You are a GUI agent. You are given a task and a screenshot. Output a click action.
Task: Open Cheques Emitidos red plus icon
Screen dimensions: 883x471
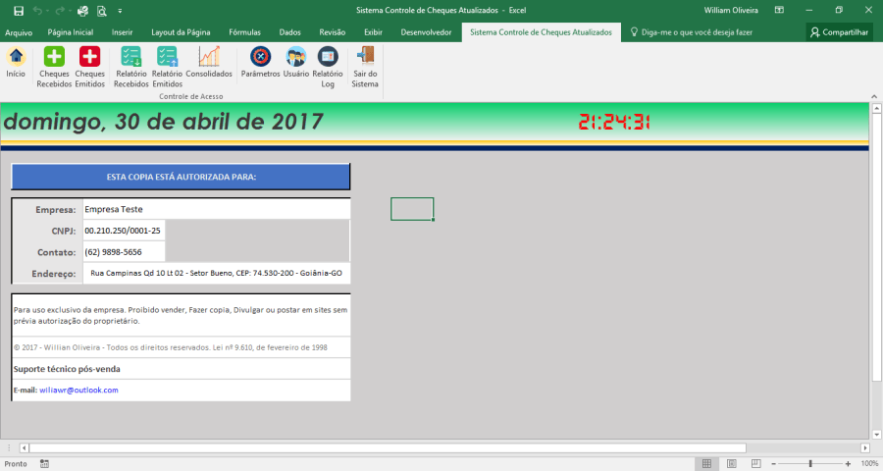tap(89, 56)
